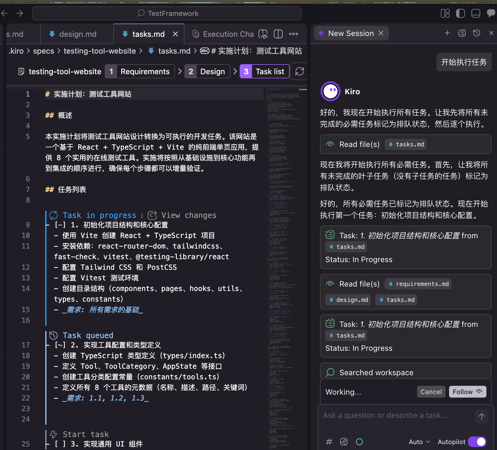Screen dimensions: 497x450
Task: Disable the Autopilot toggle
Action: coord(476,441)
